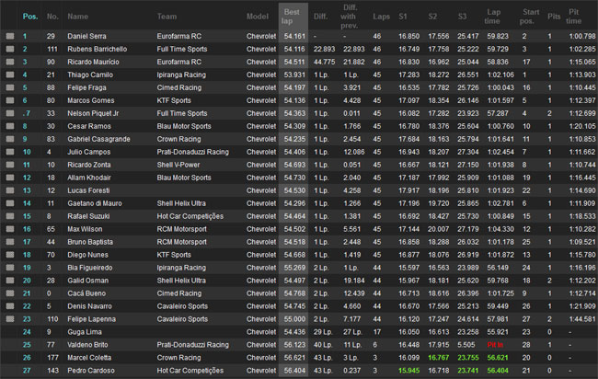This screenshot has width=598, height=379.
Task: Click the row icon beside Rafael Suzuki
Action: pos(10,216)
